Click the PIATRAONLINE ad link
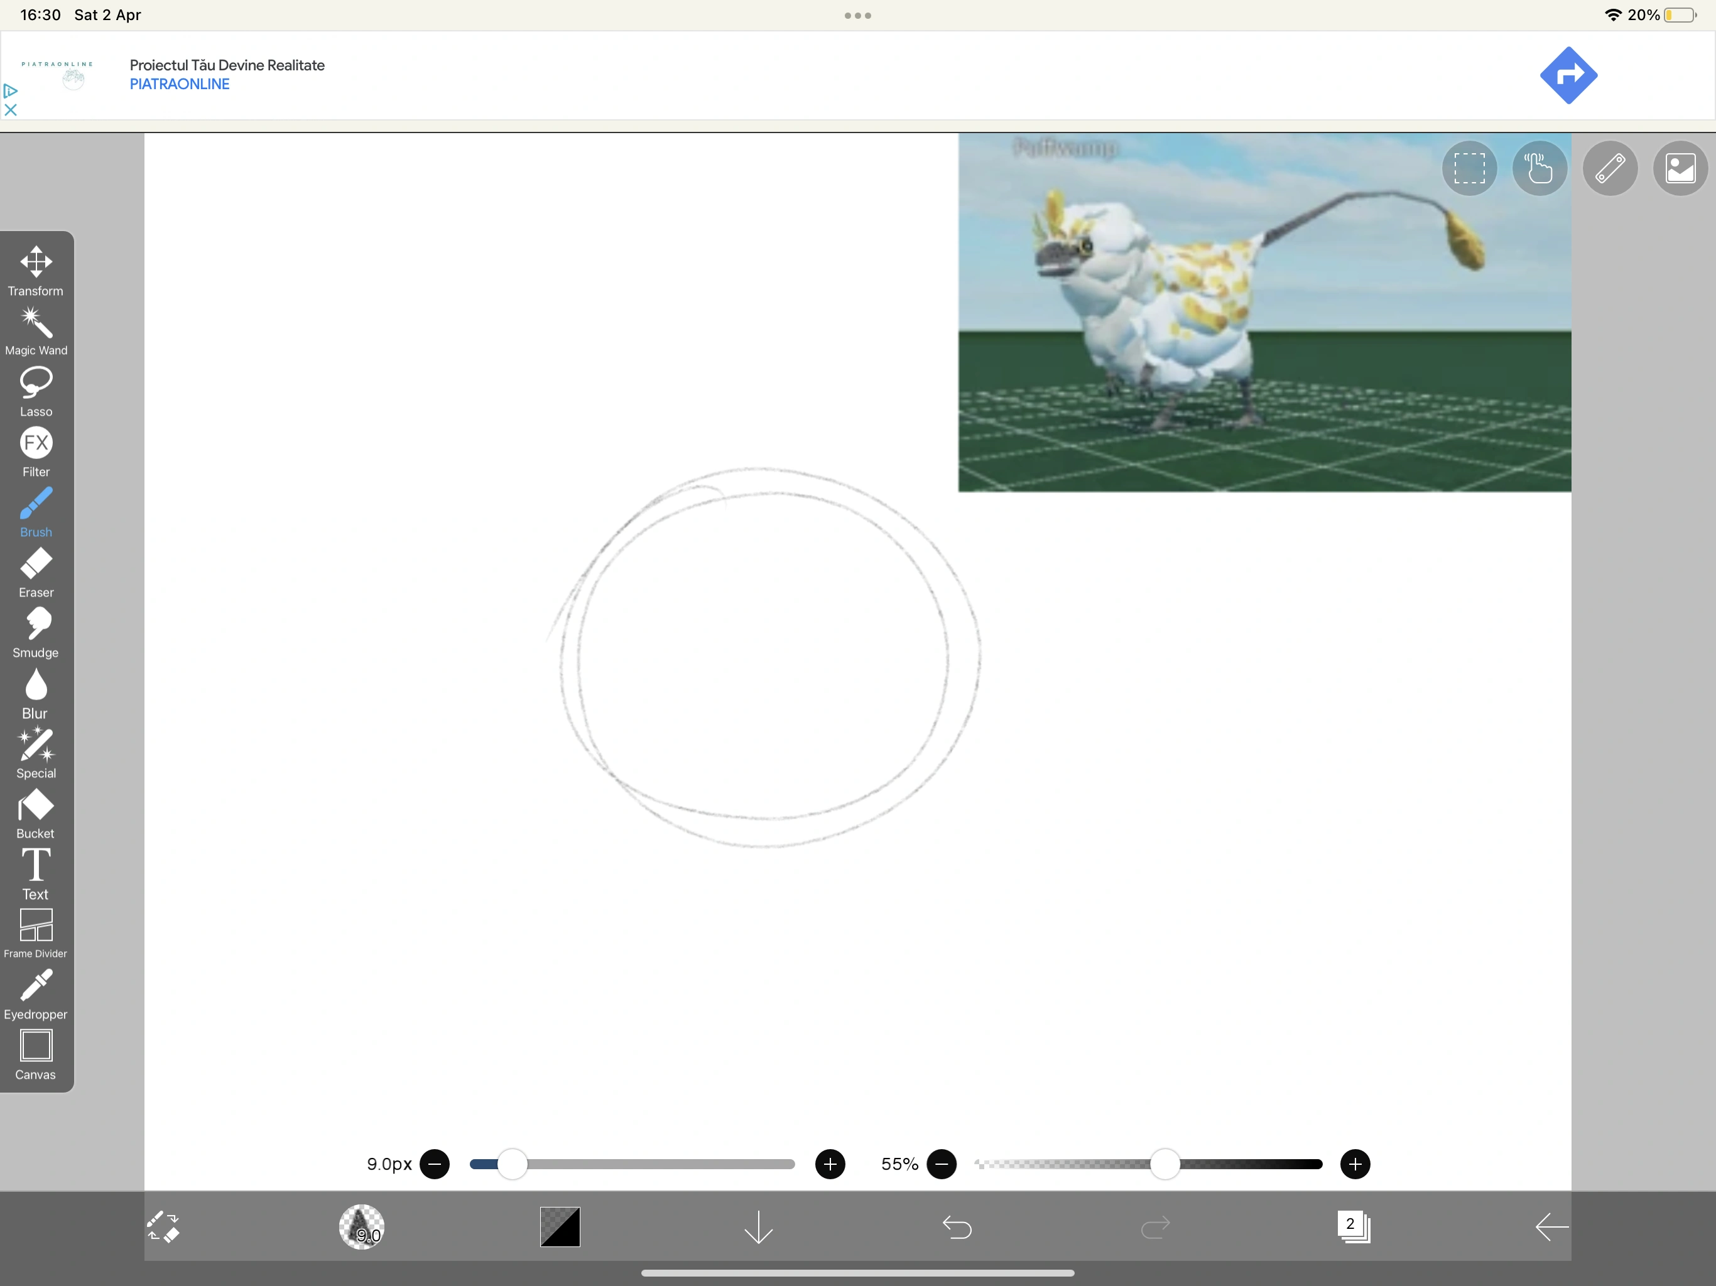Image resolution: width=1716 pixels, height=1286 pixels. (x=179, y=85)
